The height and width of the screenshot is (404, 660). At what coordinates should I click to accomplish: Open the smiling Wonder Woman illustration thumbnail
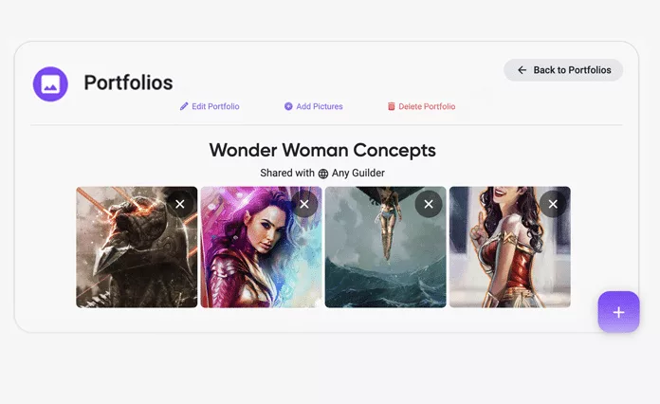(x=510, y=247)
